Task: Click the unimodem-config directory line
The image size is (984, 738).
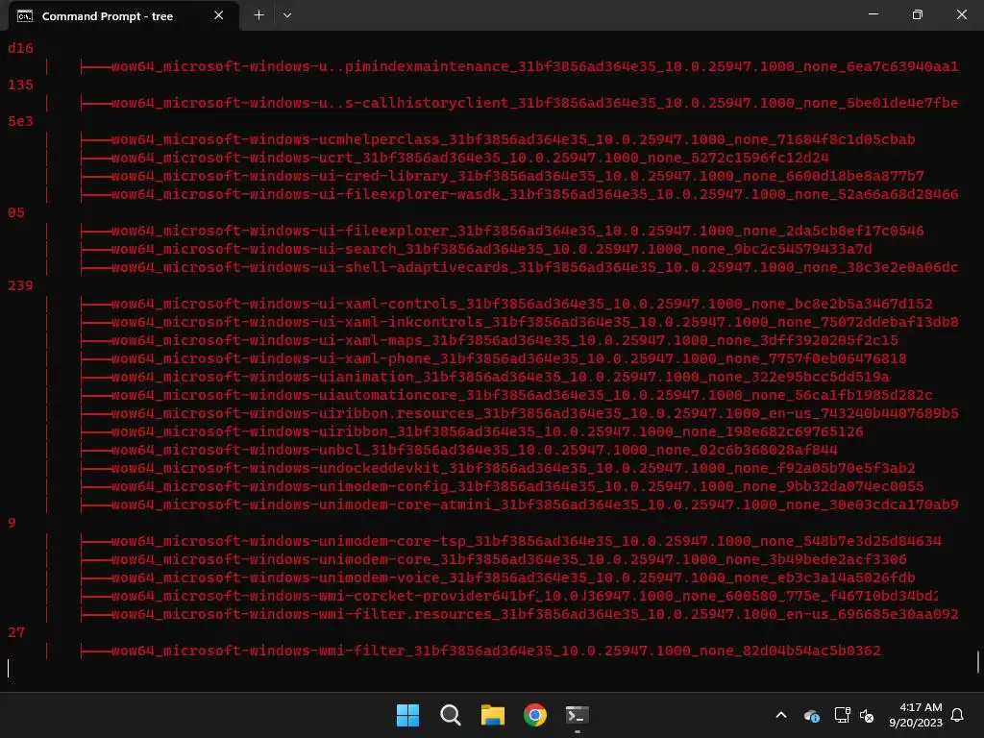Action: 517,486
